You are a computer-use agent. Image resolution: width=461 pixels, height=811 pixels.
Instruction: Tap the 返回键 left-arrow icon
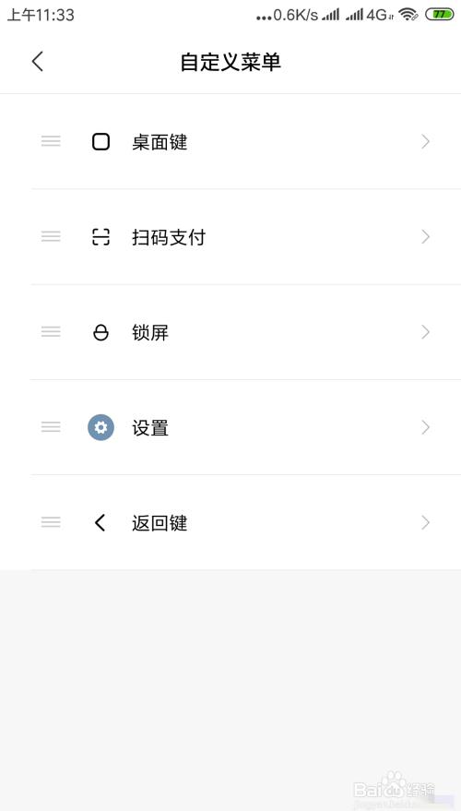(x=100, y=523)
